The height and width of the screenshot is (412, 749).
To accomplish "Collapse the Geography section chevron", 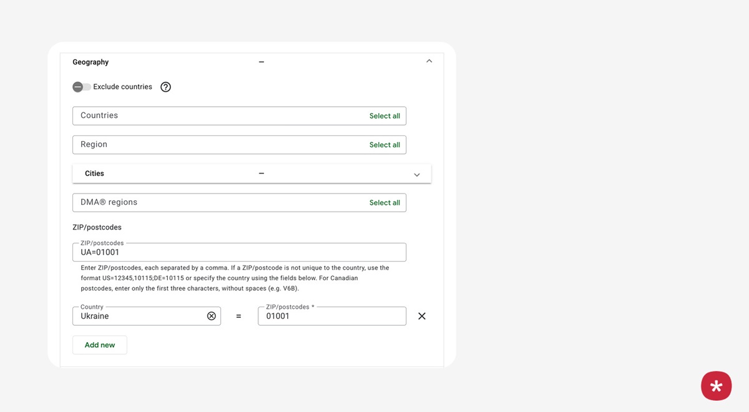I will click(429, 61).
